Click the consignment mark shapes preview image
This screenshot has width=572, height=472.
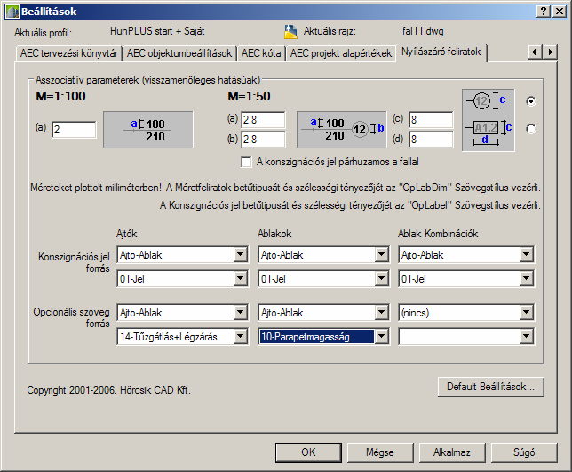(489, 120)
